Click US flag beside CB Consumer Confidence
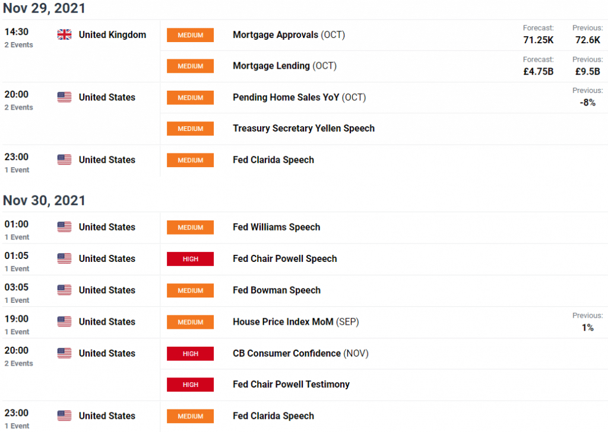 tap(64, 353)
